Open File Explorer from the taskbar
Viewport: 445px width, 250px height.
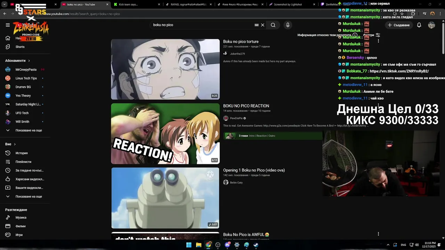199,245
